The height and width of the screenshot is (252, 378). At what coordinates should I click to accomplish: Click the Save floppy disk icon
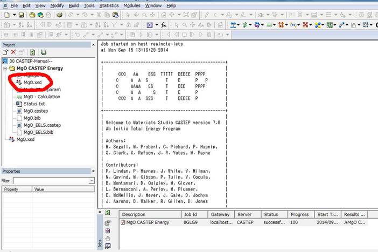click(21, 15)
